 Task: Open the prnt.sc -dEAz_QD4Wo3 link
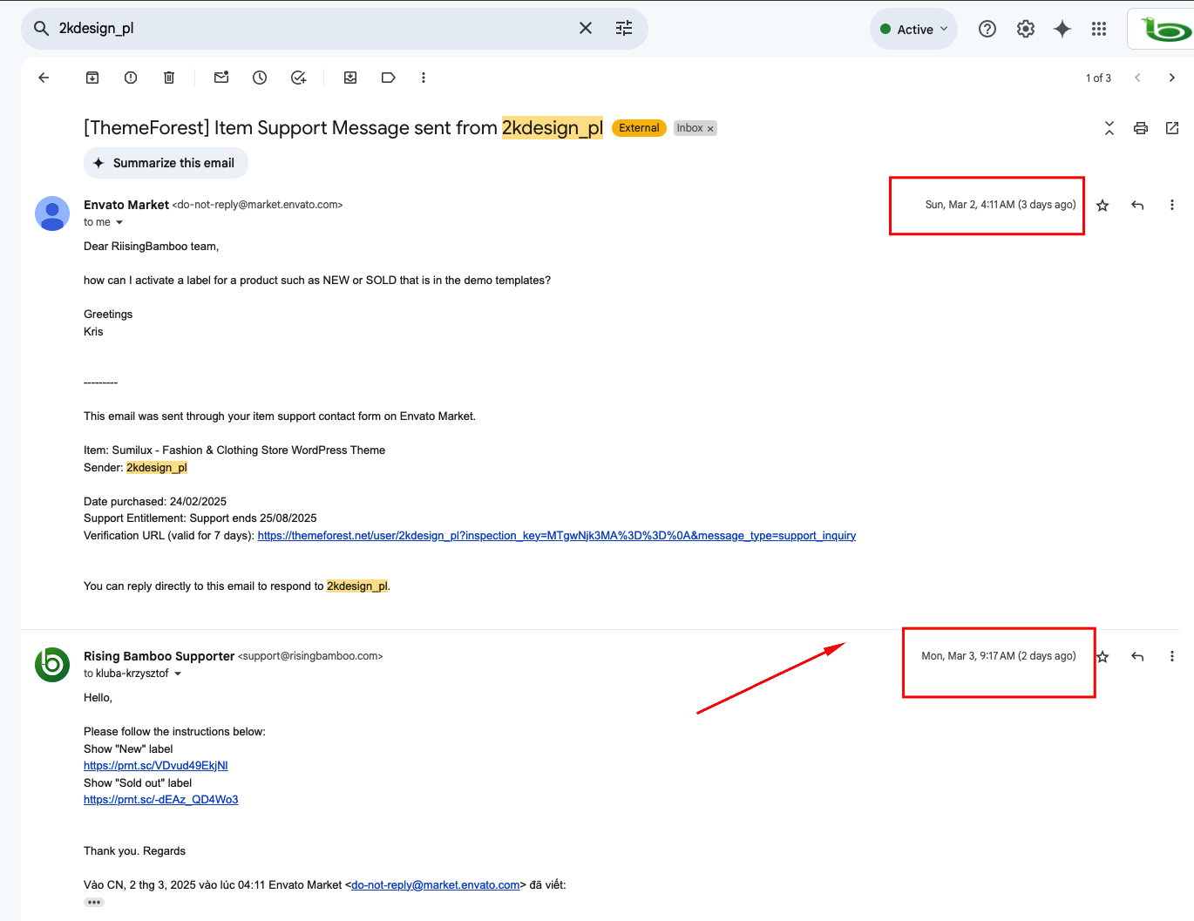tap(161, 800)
